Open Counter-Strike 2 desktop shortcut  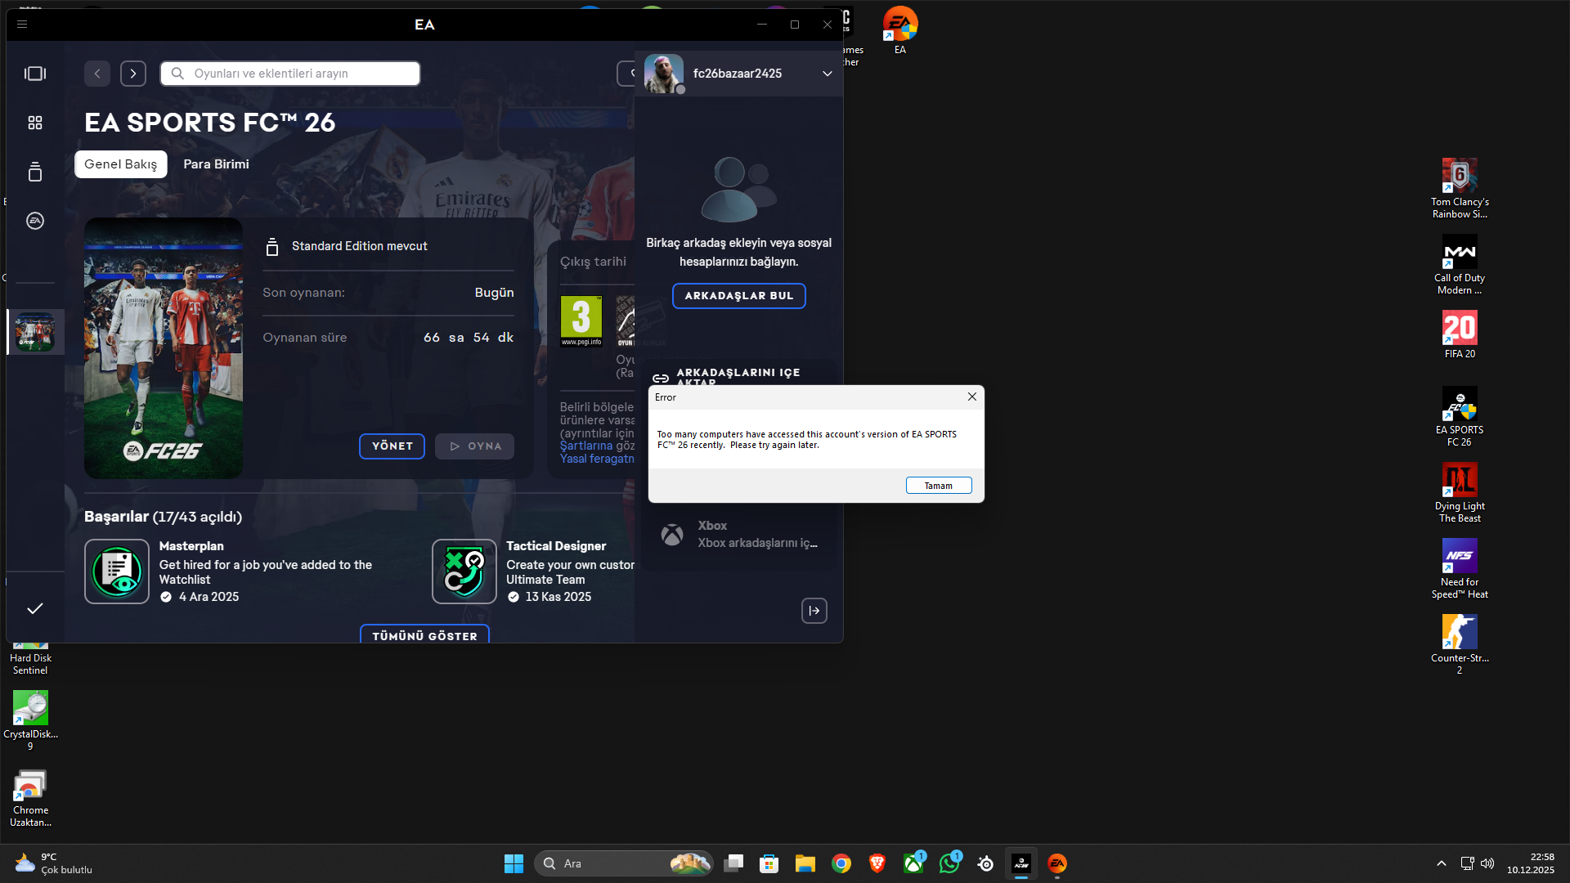pos(1460,645)
